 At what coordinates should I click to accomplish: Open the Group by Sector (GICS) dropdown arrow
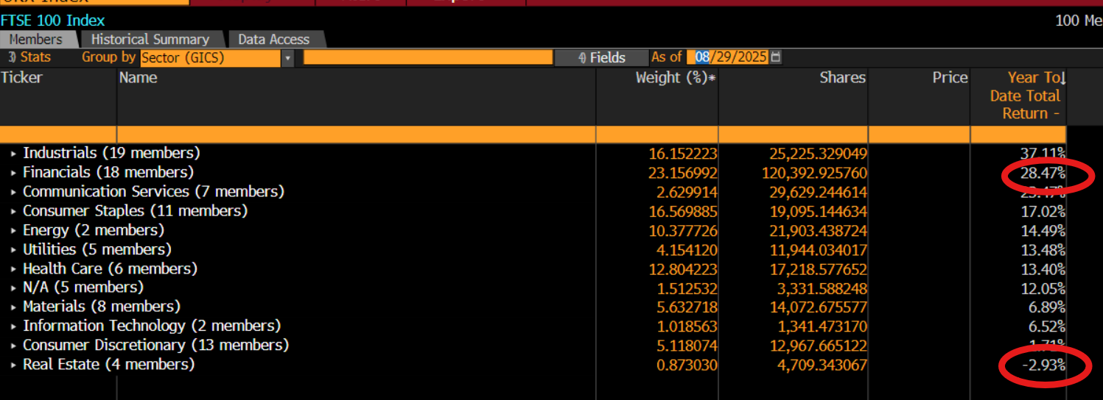pos(287,58)
